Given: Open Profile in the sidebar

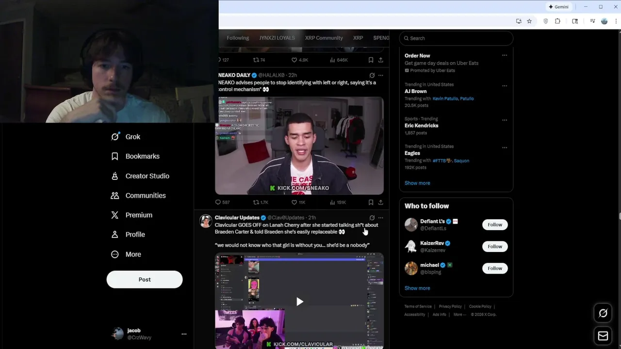Looking at the screenshot, I should (x=128, y=234).
